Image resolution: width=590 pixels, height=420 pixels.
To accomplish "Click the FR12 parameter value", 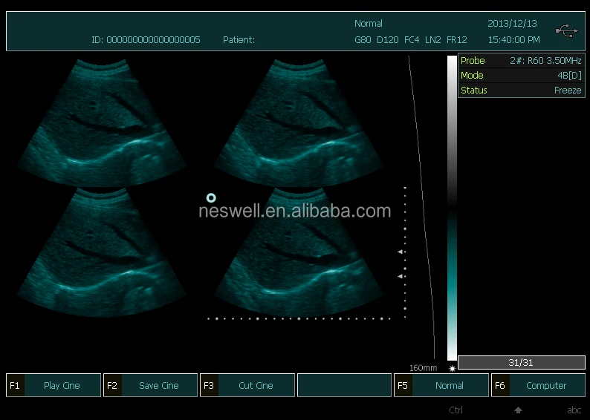I will (457, 40).
